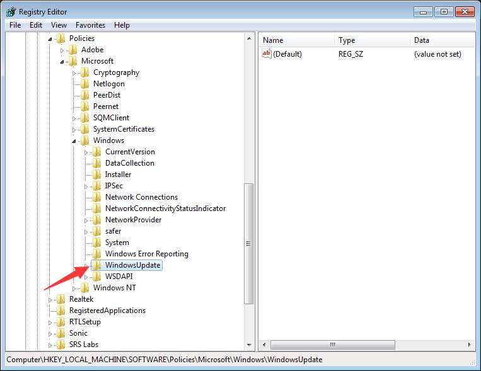Click the SRS Labs folder icon
Viewport: 481px width, 371px height.
click(x=61, y=345)
